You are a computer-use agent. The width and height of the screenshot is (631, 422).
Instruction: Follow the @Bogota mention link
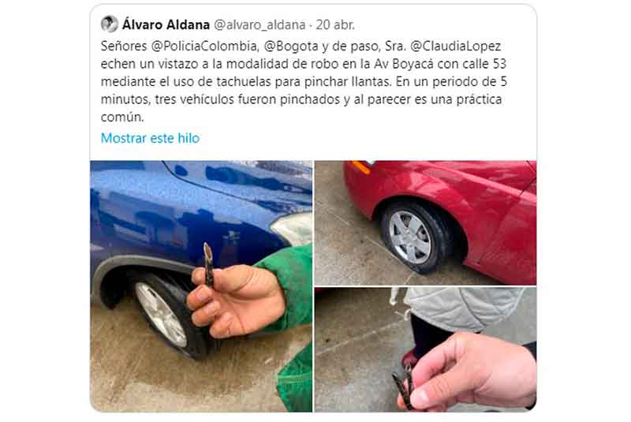point(291,47)
